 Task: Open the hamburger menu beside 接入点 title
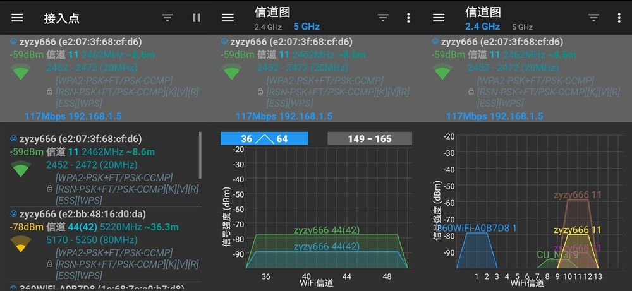[x=17, y=18]
